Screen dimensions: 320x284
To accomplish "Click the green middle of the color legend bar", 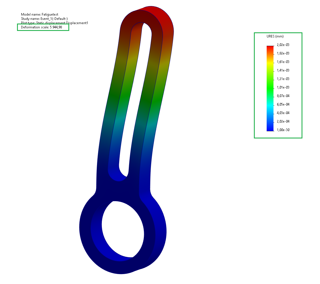I will (270, 87).
